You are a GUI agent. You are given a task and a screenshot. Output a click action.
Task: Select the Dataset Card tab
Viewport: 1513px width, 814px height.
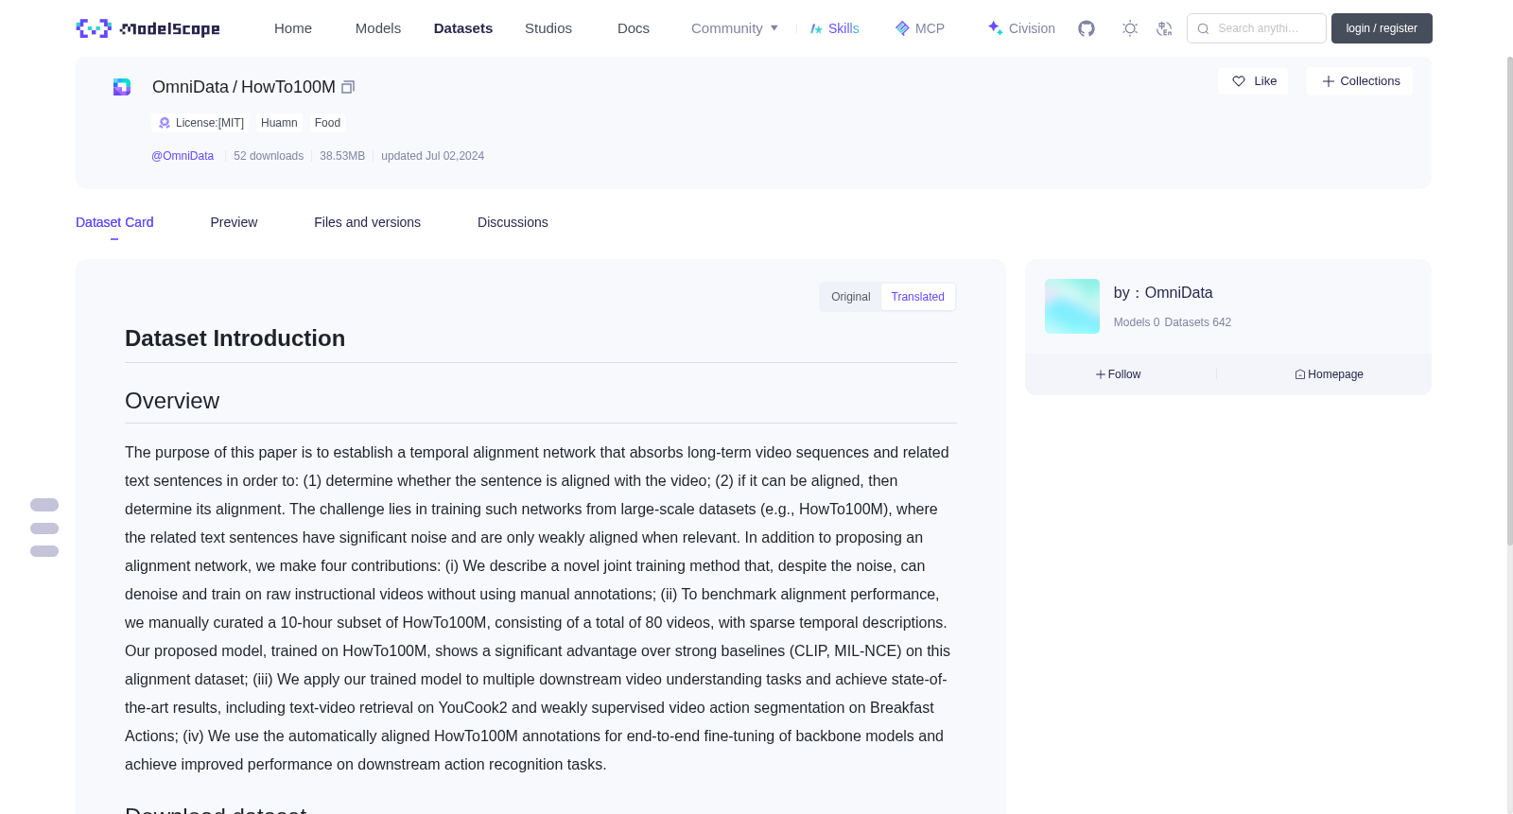point(114,222)
